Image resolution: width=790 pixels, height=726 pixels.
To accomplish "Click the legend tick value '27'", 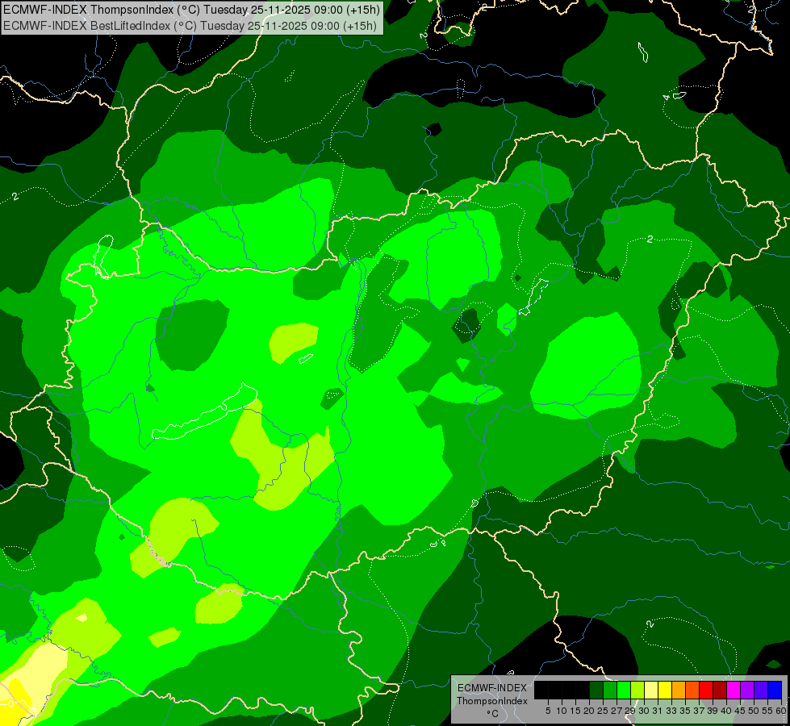I will coord(617,711).
